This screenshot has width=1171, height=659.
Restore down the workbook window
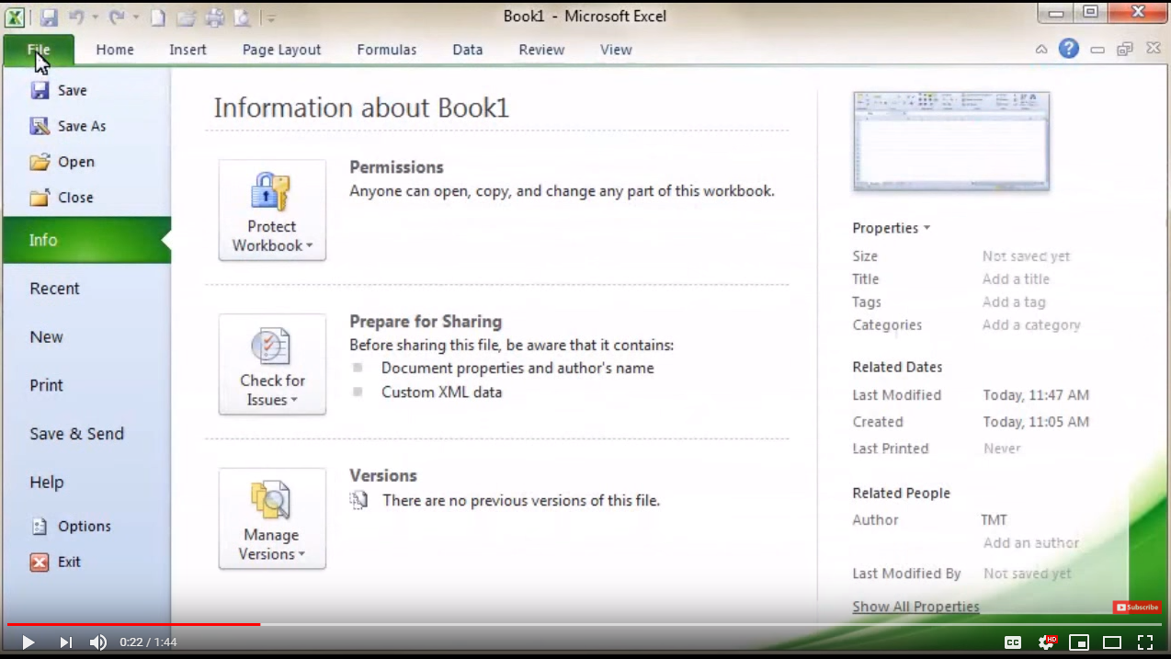click(x=1125, y=50)
